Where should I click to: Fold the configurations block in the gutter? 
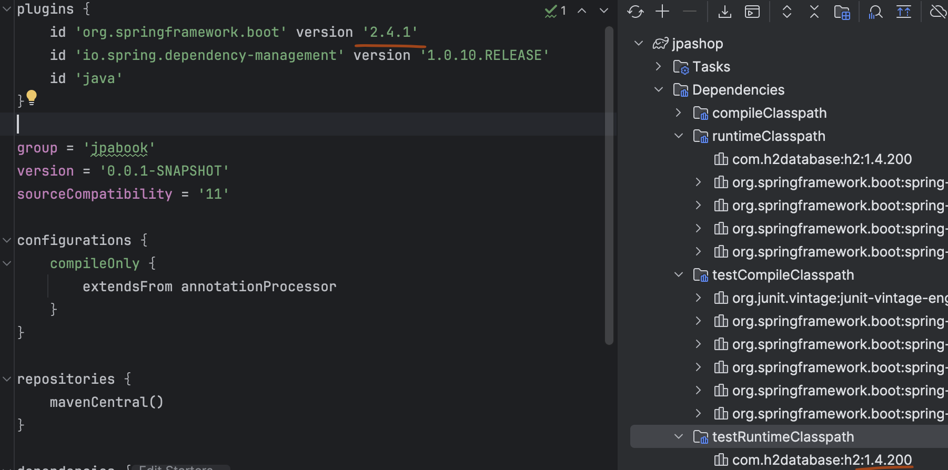coord(7,240)
